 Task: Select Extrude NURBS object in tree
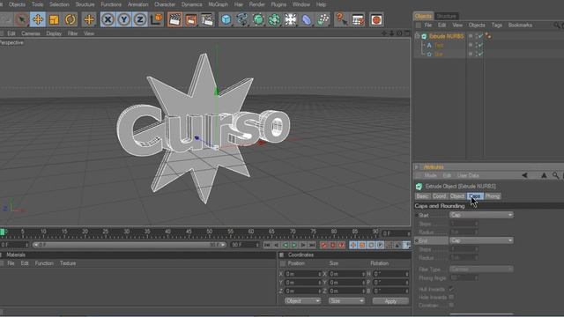pos(447,36)
